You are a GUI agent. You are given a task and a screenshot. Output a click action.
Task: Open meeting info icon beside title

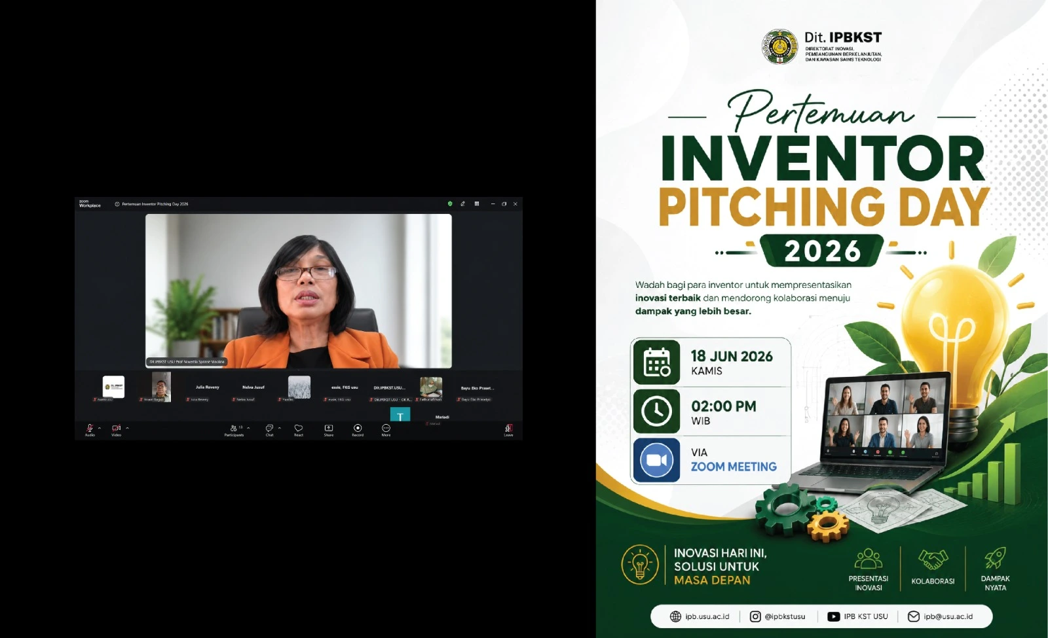pos(117,204)
